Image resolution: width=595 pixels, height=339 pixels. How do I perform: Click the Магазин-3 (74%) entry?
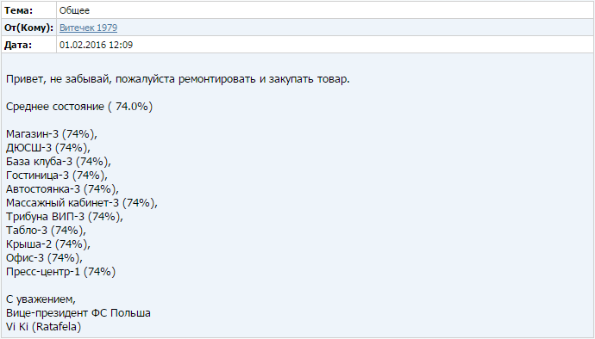pos(52,134)
